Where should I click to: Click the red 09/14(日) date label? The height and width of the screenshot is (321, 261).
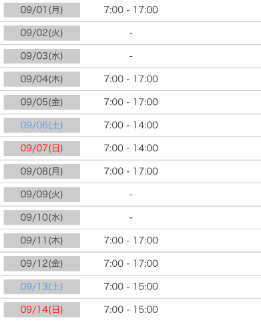click(x=41, y=310)
